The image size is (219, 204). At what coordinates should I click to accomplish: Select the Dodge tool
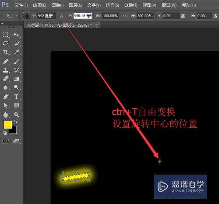coord(16,87)
